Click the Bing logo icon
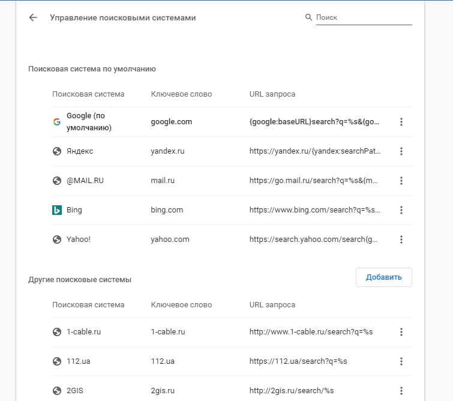The width and height of the screenshot is (453, 401). pyautogui.click(x=57, y=210)
